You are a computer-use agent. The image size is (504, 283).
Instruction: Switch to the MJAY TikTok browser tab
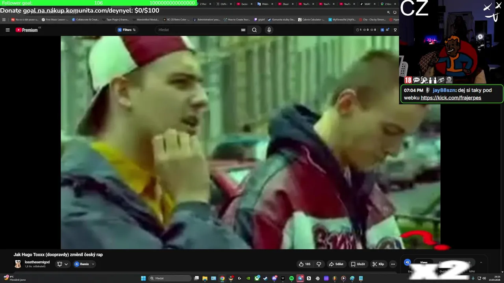click(x=366, y=4)
